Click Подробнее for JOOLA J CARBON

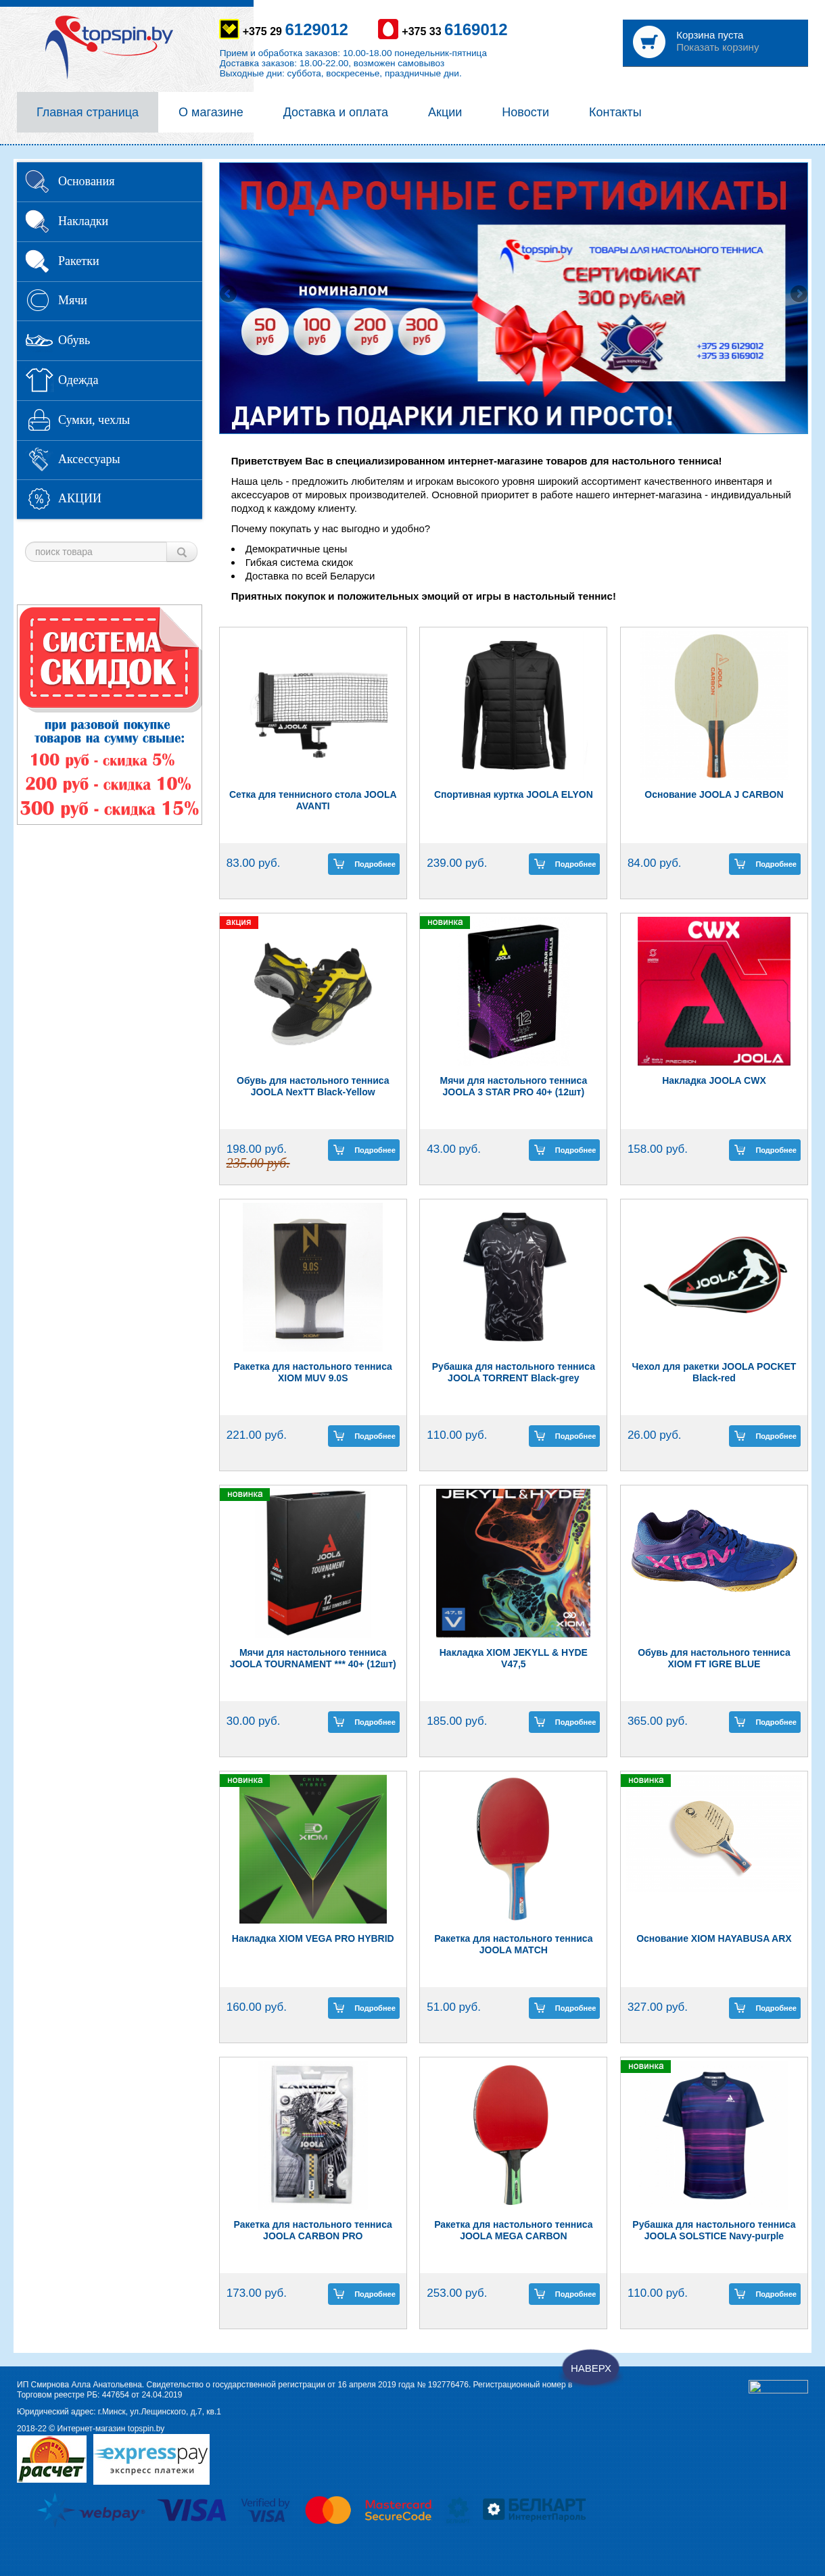pyautogui.click(x=765, y=864)
